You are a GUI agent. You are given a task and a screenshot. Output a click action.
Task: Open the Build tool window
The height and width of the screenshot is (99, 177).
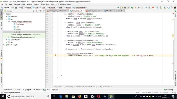pyautogui.click(x=17, y=90)
